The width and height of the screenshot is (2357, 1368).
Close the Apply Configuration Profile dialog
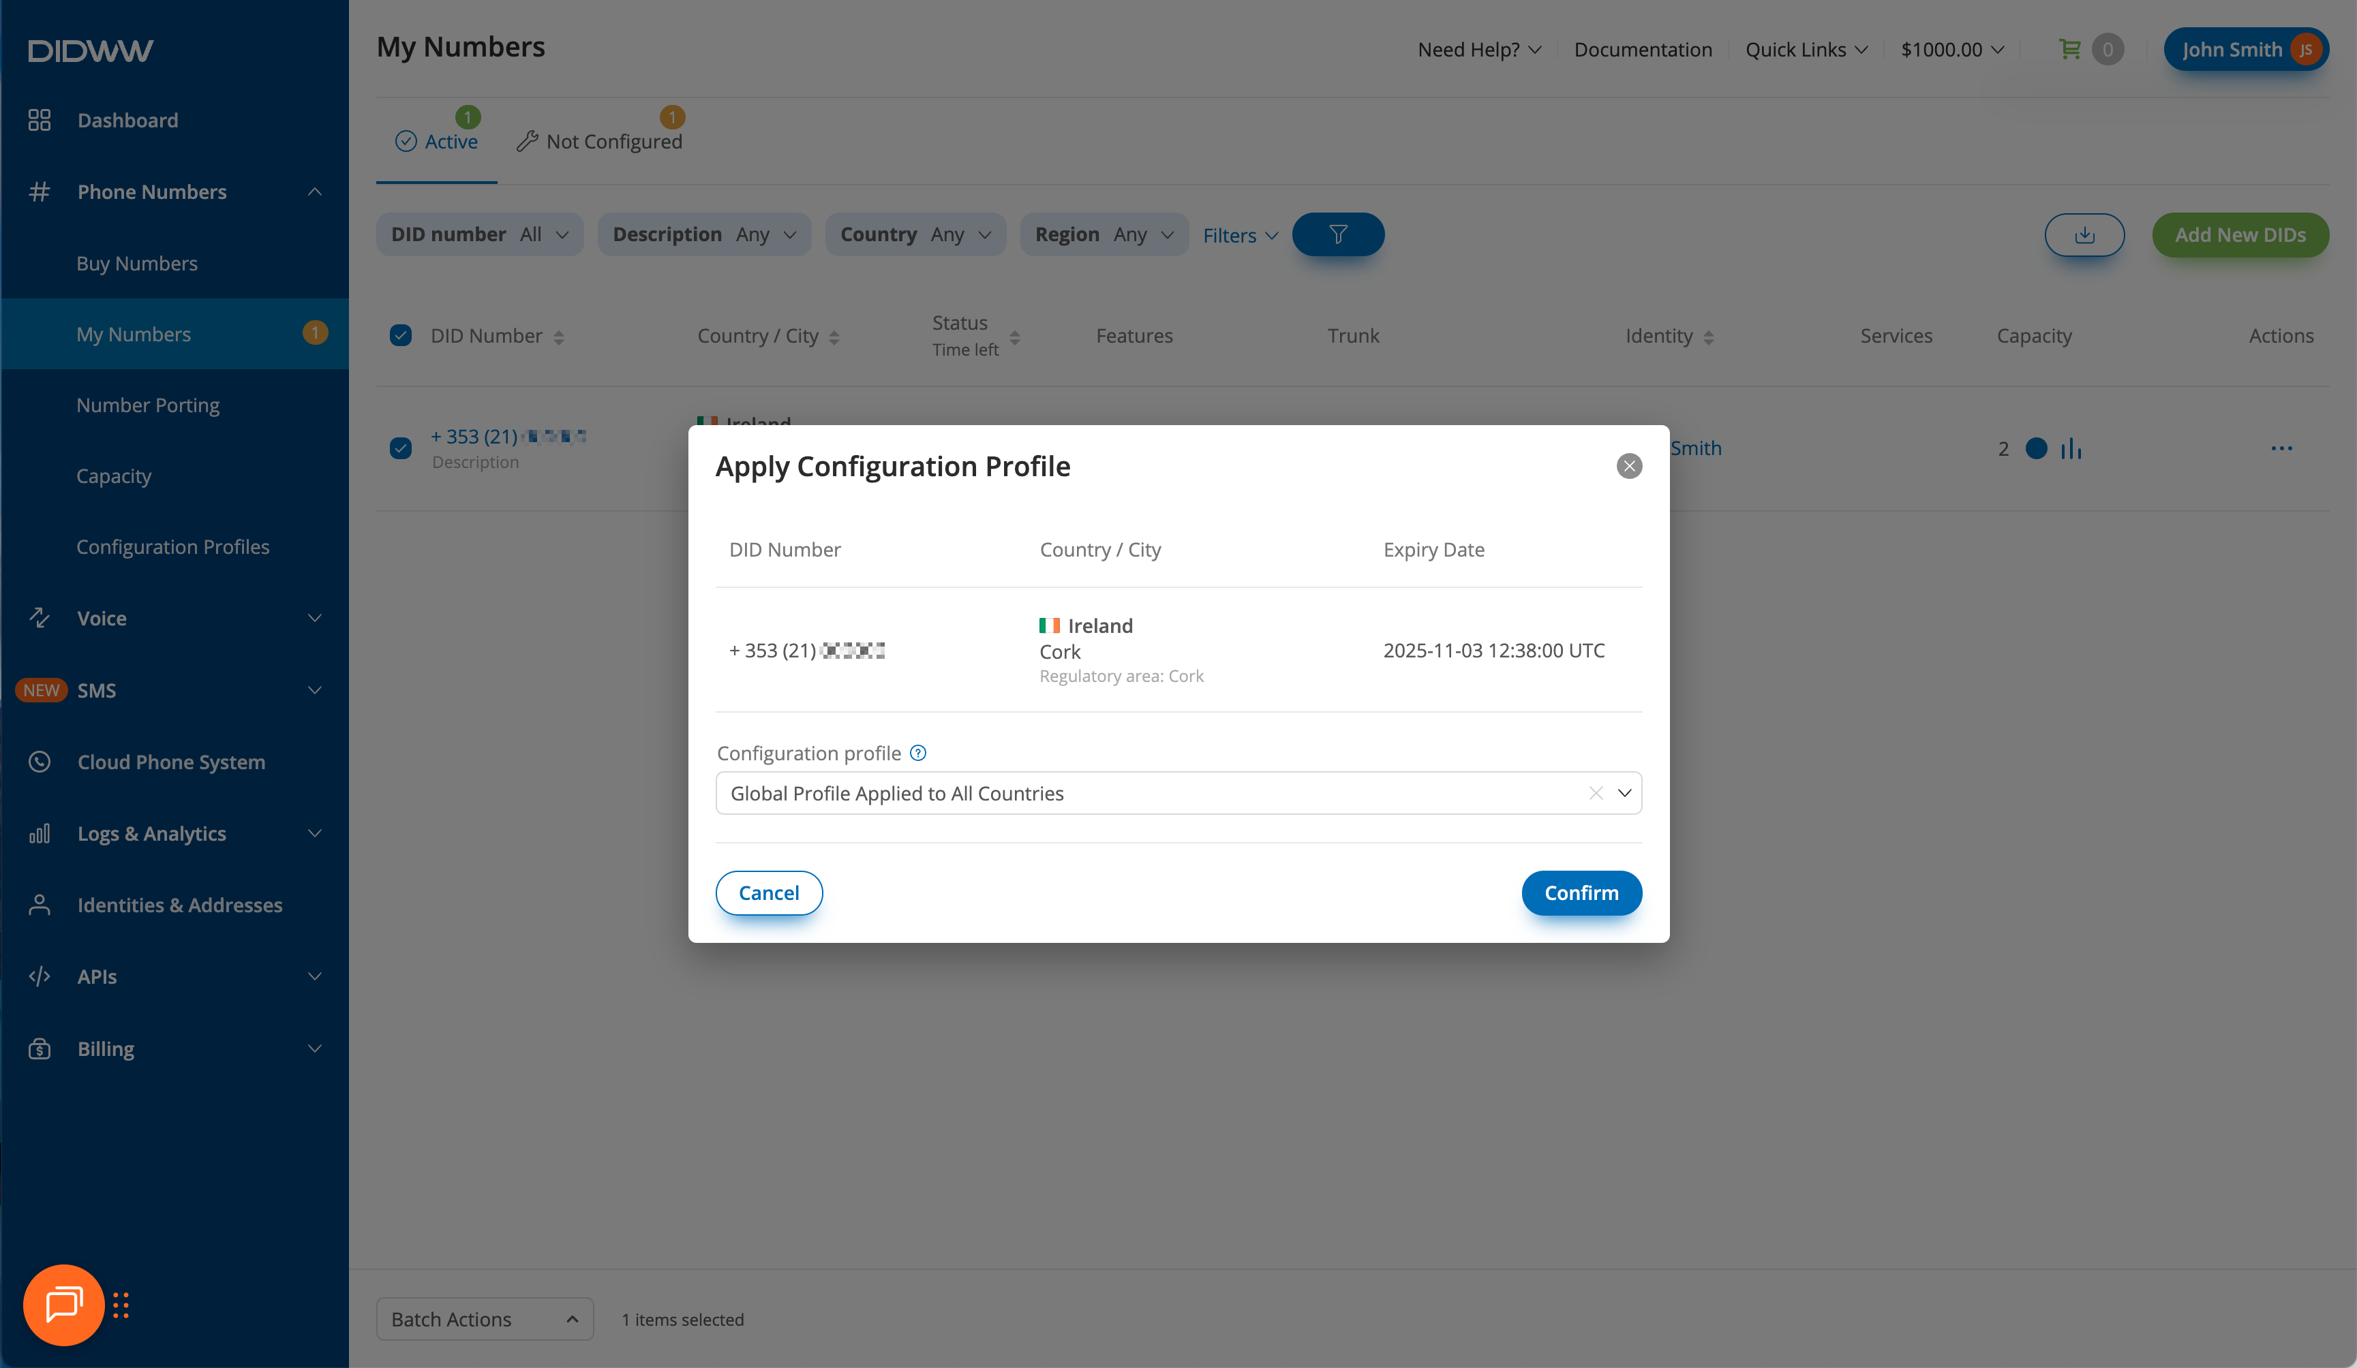(1629, 466)
